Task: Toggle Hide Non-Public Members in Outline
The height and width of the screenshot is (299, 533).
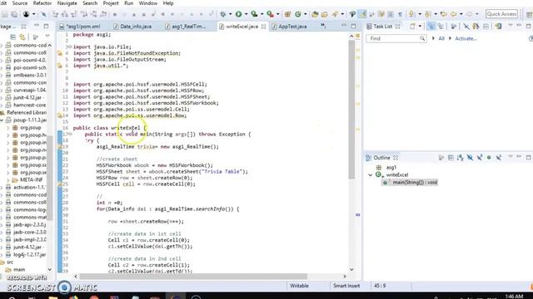Action: [489, 158]
